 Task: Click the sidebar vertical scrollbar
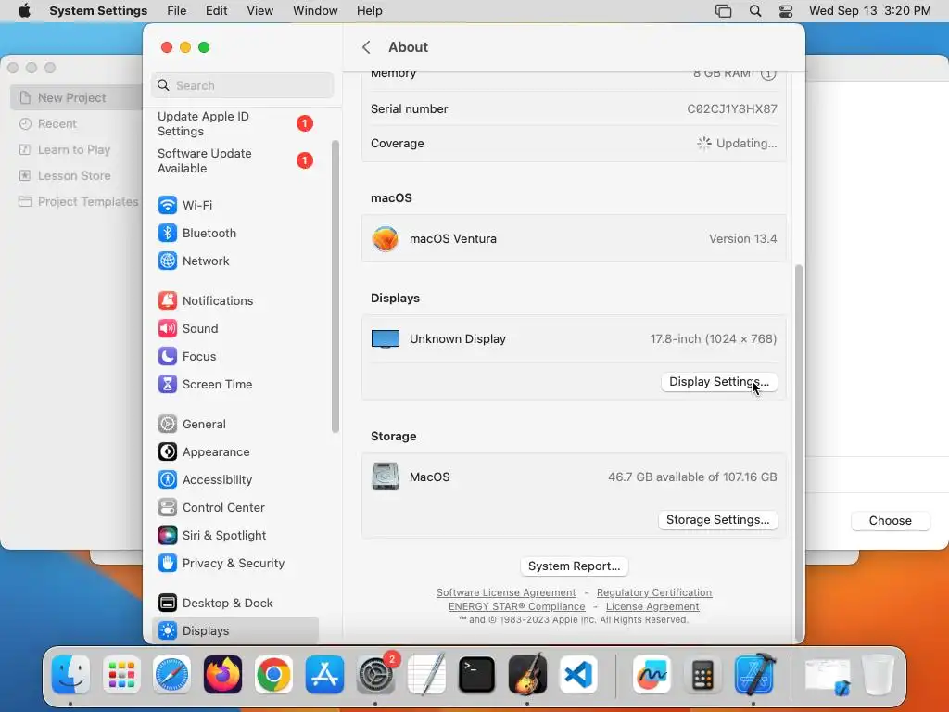click(x=335, y=286)
